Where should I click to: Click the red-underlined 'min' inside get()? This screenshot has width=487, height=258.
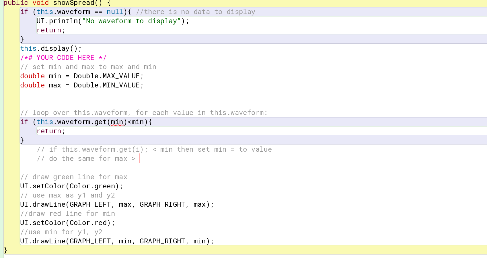pos(117,122)
